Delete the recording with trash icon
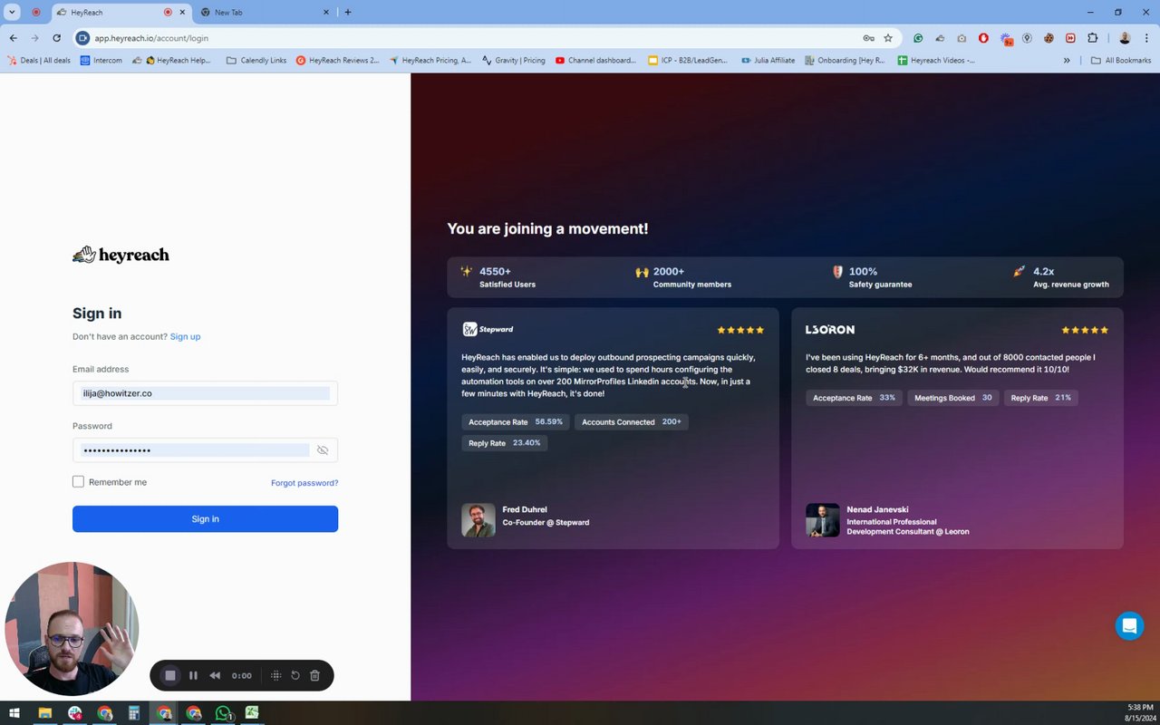 (x=314, y=675)
